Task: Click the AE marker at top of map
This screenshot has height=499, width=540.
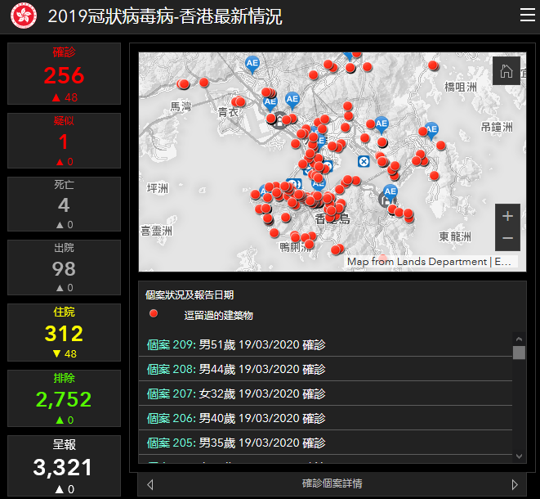Action: tap(252, 62)
